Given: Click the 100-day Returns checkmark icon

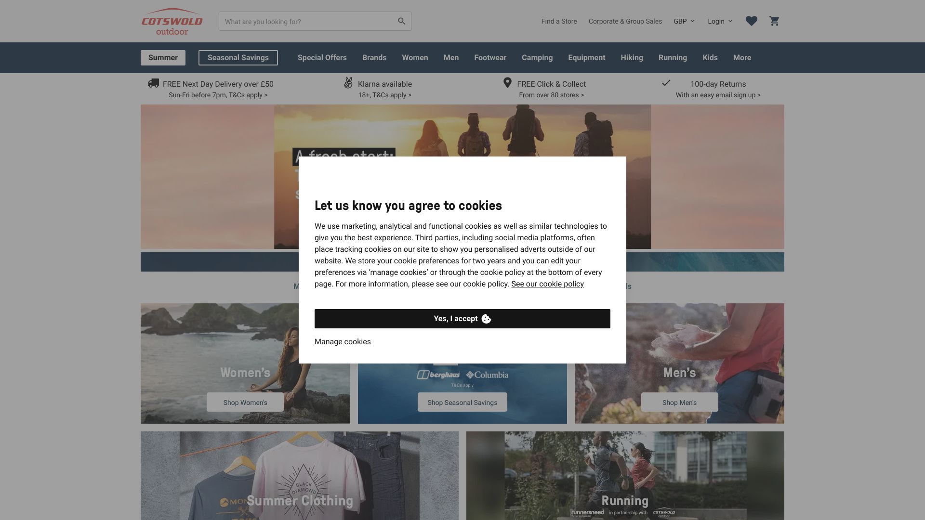Looking at the screenshot, I should point(666,82).
